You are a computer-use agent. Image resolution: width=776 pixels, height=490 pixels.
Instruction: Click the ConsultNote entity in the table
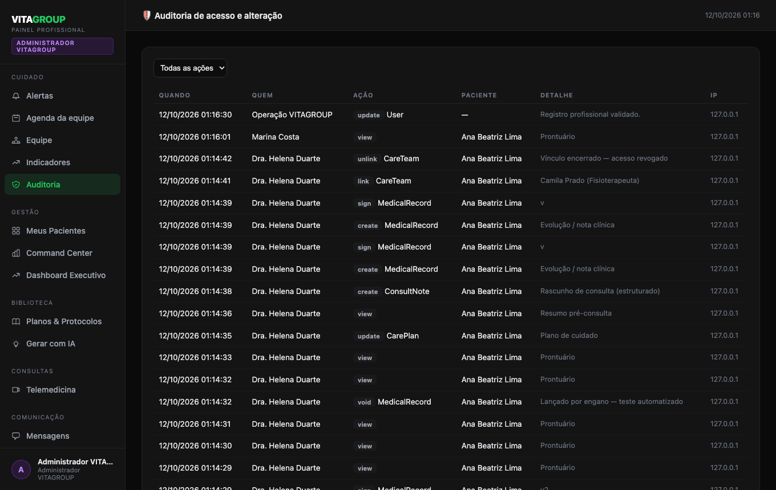(407, 291)
